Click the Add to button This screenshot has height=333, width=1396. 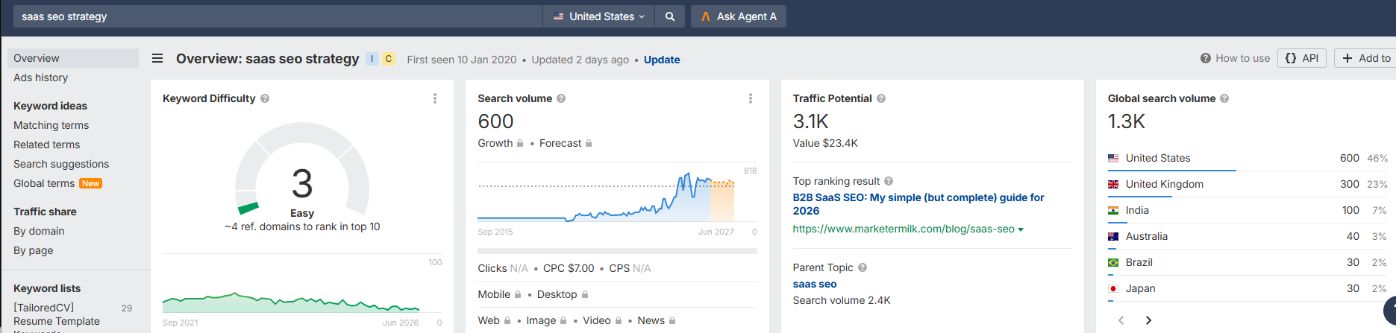click(1366, 58)
